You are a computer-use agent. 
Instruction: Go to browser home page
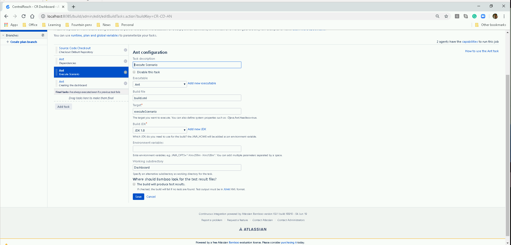(x=32, y=16)
